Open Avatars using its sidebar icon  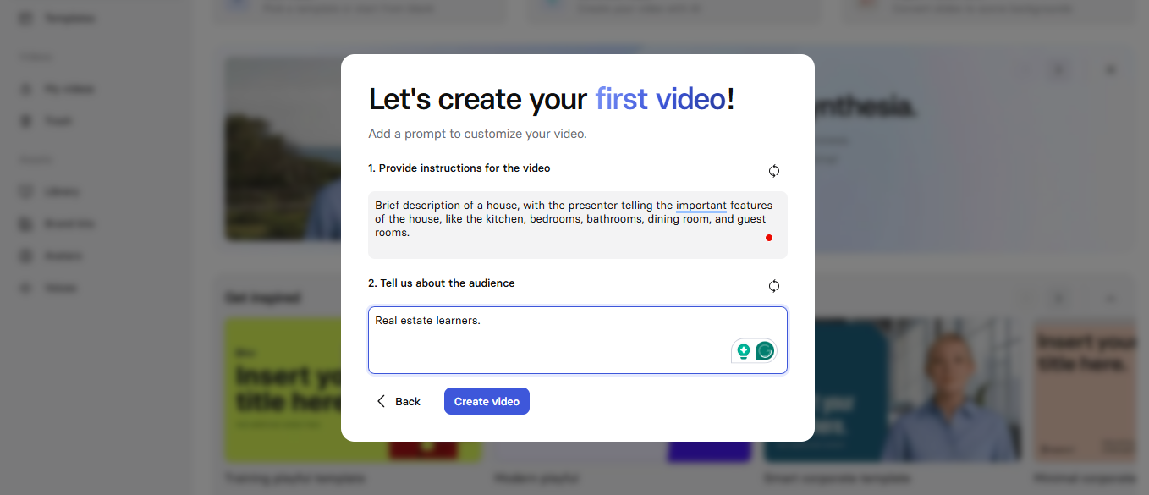[x=25, y=256]
